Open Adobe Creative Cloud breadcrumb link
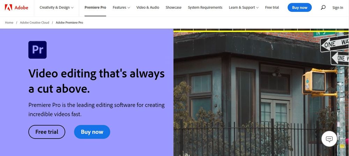This screenshot has height=156, width=349. pyautogui.click(x=35, y=22)
